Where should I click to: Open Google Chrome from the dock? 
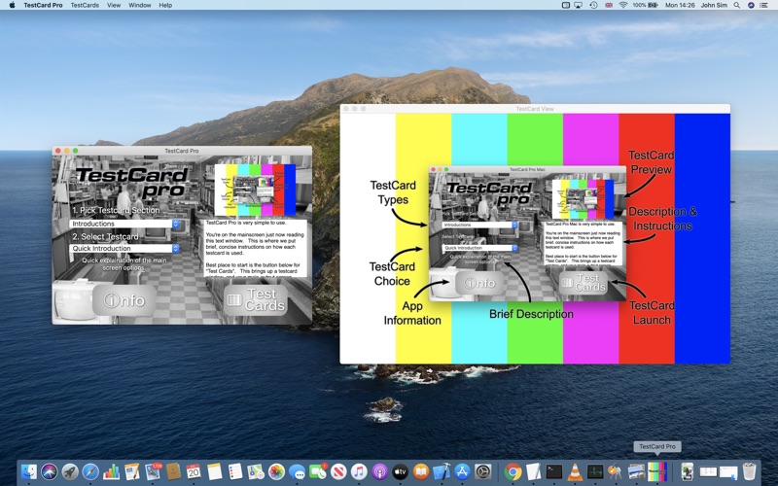click(x=513, y=471)
